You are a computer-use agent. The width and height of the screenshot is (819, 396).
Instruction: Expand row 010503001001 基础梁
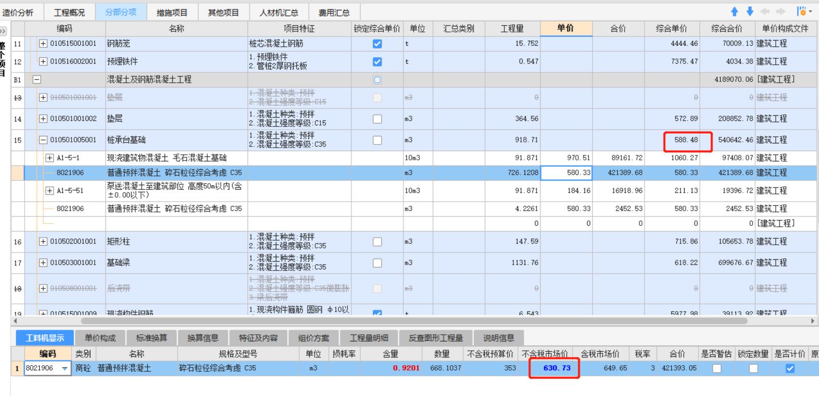[x=43, y=263]
